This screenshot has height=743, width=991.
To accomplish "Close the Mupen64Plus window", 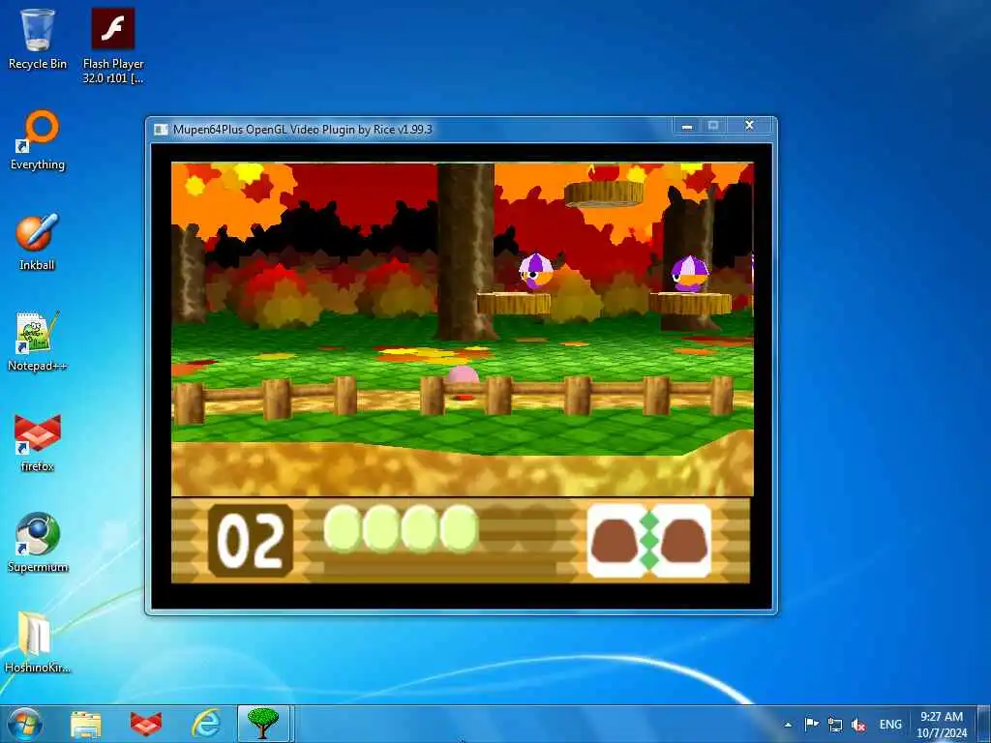I will (x=750, y=126).
